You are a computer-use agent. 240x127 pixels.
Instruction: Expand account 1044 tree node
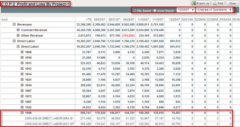pos(22,85)
